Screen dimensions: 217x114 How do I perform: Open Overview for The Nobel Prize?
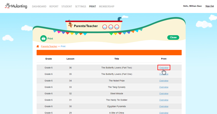coord(164,81)
